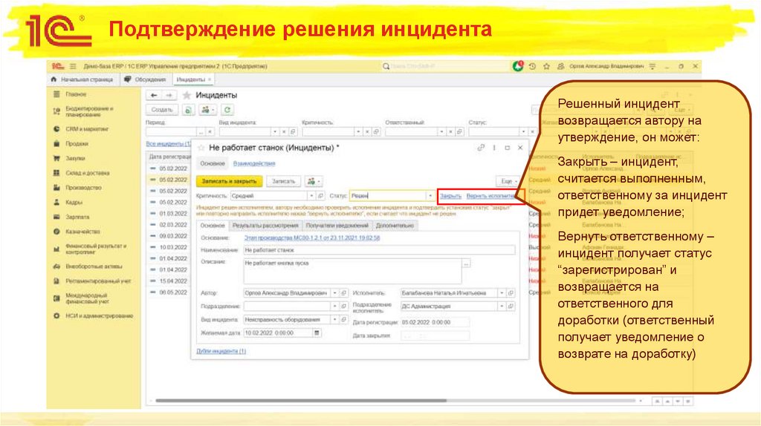The image size is (761, 426).
Task: Click the back arrow in Инциденты
Action: click(x=153, y=96)
